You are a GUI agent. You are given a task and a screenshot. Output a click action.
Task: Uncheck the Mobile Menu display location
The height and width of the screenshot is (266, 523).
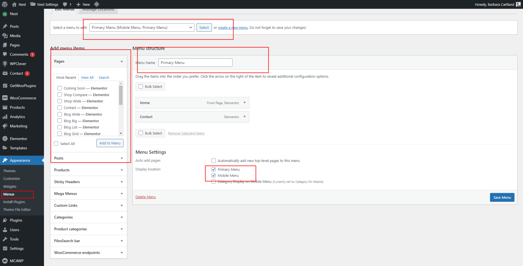click(213, 176)
